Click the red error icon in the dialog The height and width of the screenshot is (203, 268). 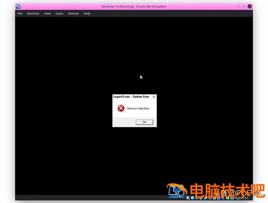point(121,108)
